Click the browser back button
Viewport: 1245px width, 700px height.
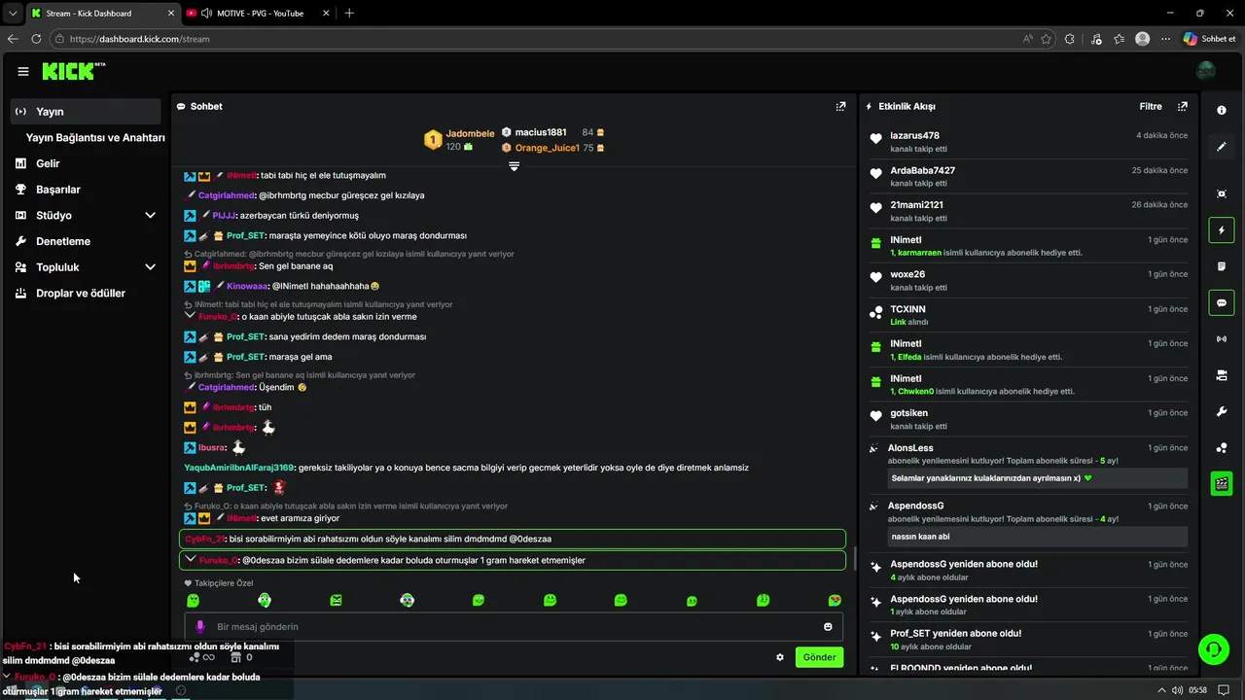[13, 39]
